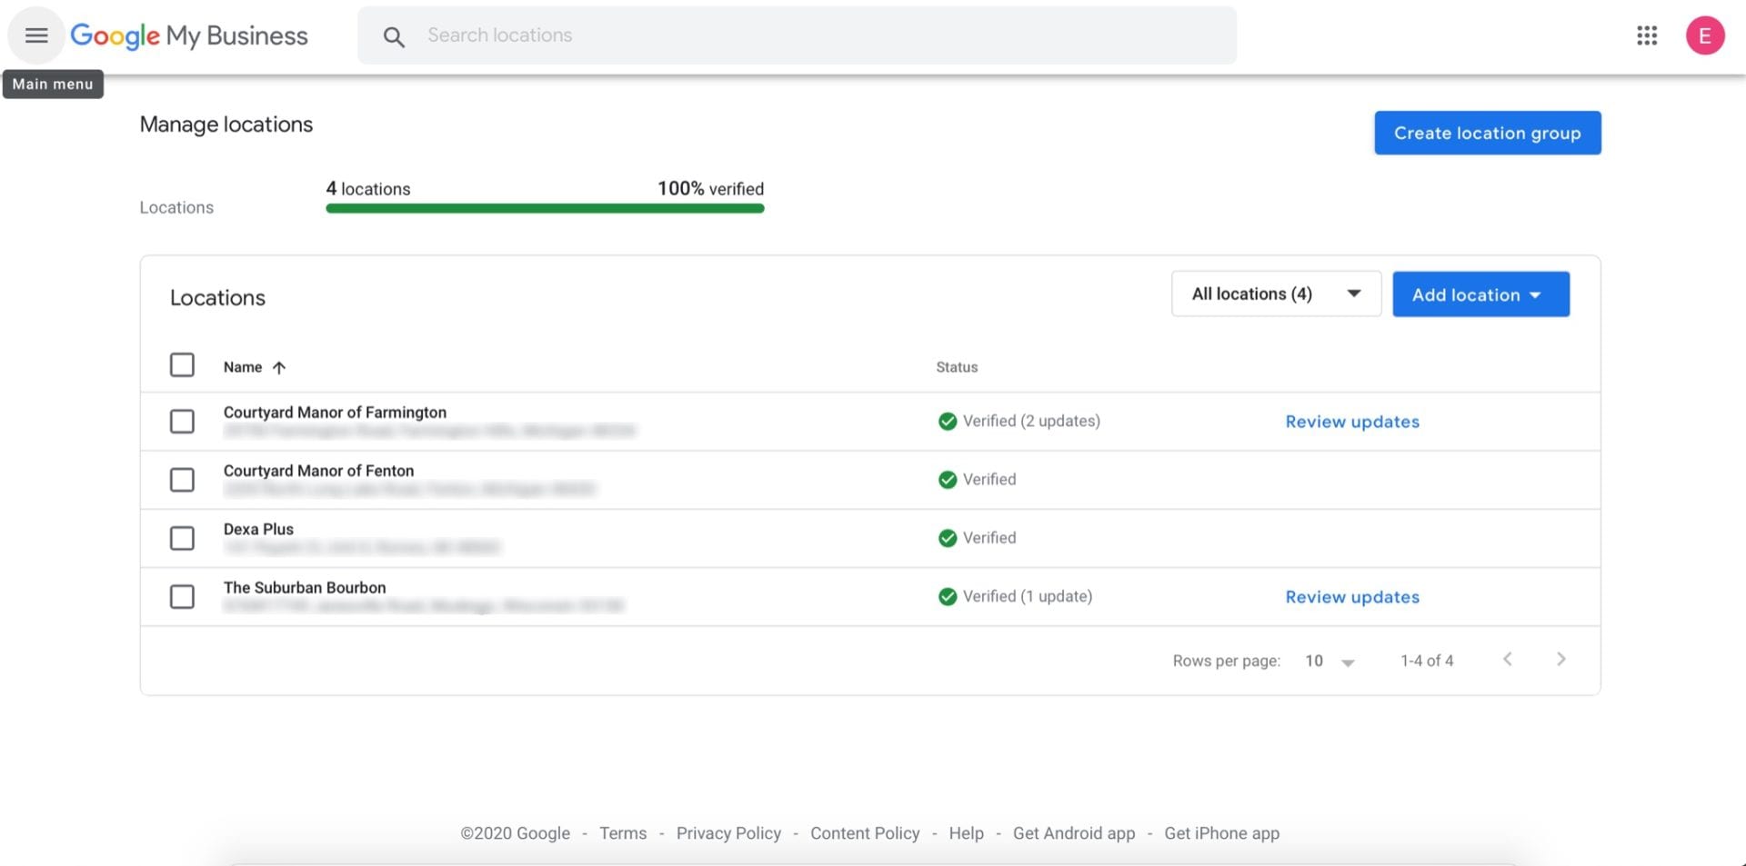Click the Verified (1 update) status text
Image resolution: width=1746 pixels, height=866 pixels.
point(1028,596)
